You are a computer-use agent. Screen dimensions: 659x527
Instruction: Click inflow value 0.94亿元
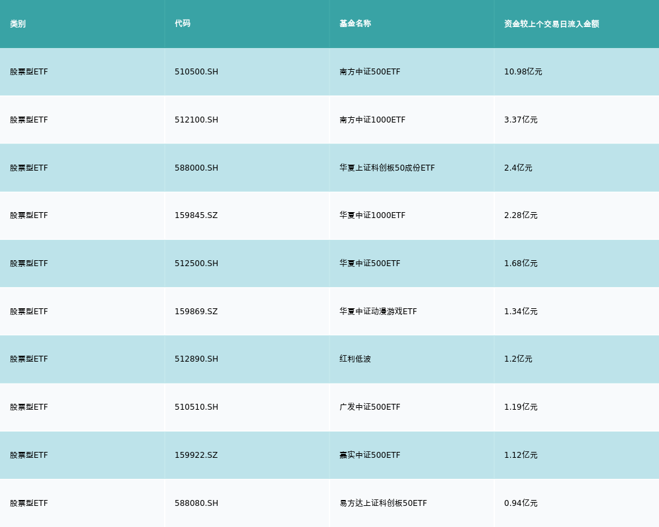click(521, 503)
